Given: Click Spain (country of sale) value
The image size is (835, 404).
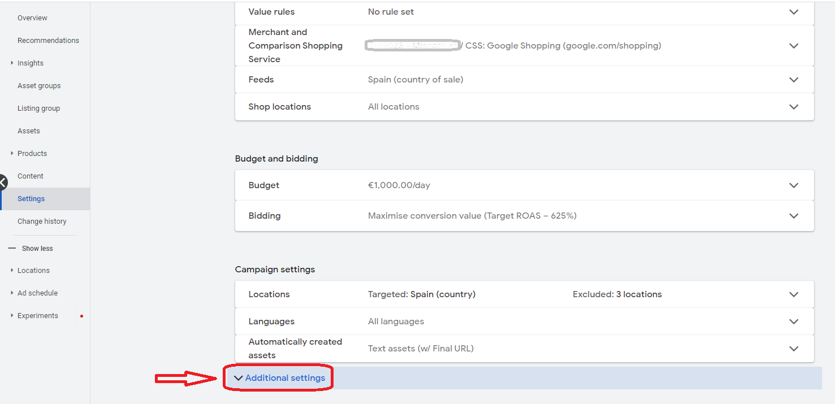Looking at the screenshot, I should tap(416, 80).
